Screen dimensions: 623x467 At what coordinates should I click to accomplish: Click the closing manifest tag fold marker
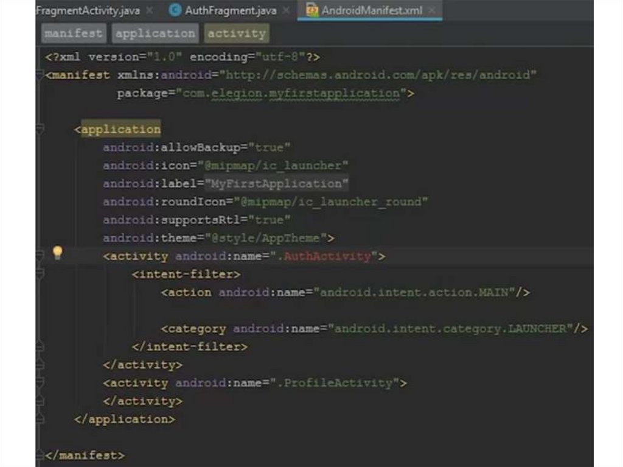point(40,455)
